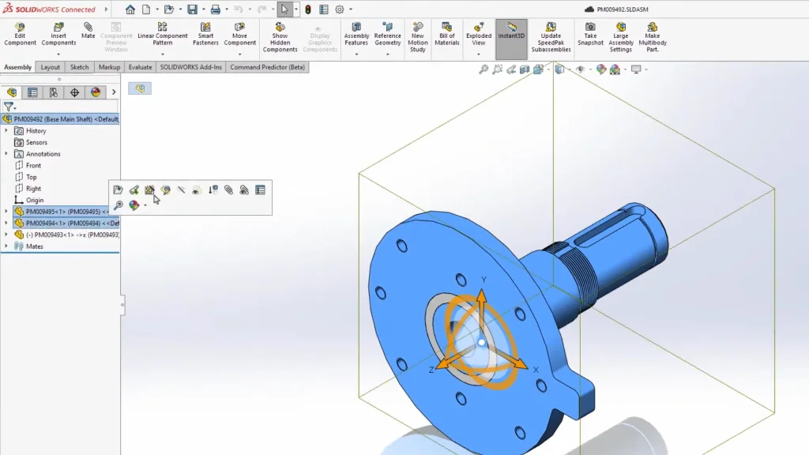The image size is (809, 455).
Task: Click the Rebuild traffic light icon
Action: click(x=307, y=9)
